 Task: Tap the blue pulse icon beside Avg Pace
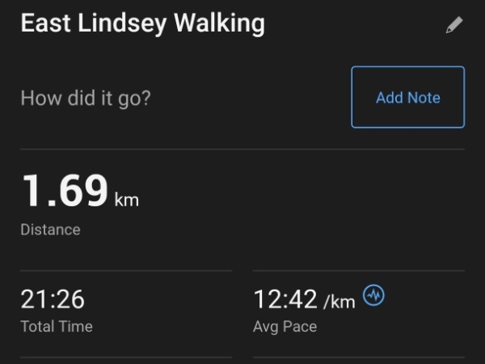pyautogui.click(x=373, y=295)
